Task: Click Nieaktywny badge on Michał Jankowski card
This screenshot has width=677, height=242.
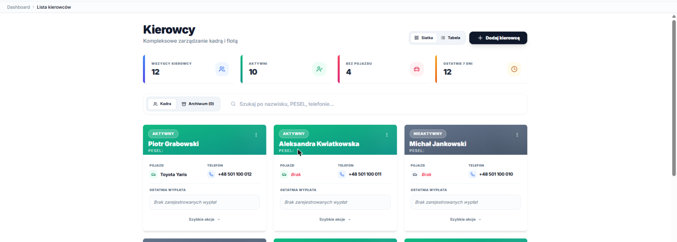Action: point(428,134)
